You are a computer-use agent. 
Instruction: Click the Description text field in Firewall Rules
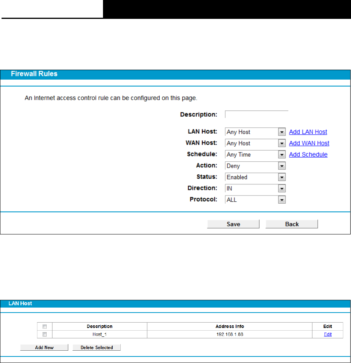(x=256, y=114)
